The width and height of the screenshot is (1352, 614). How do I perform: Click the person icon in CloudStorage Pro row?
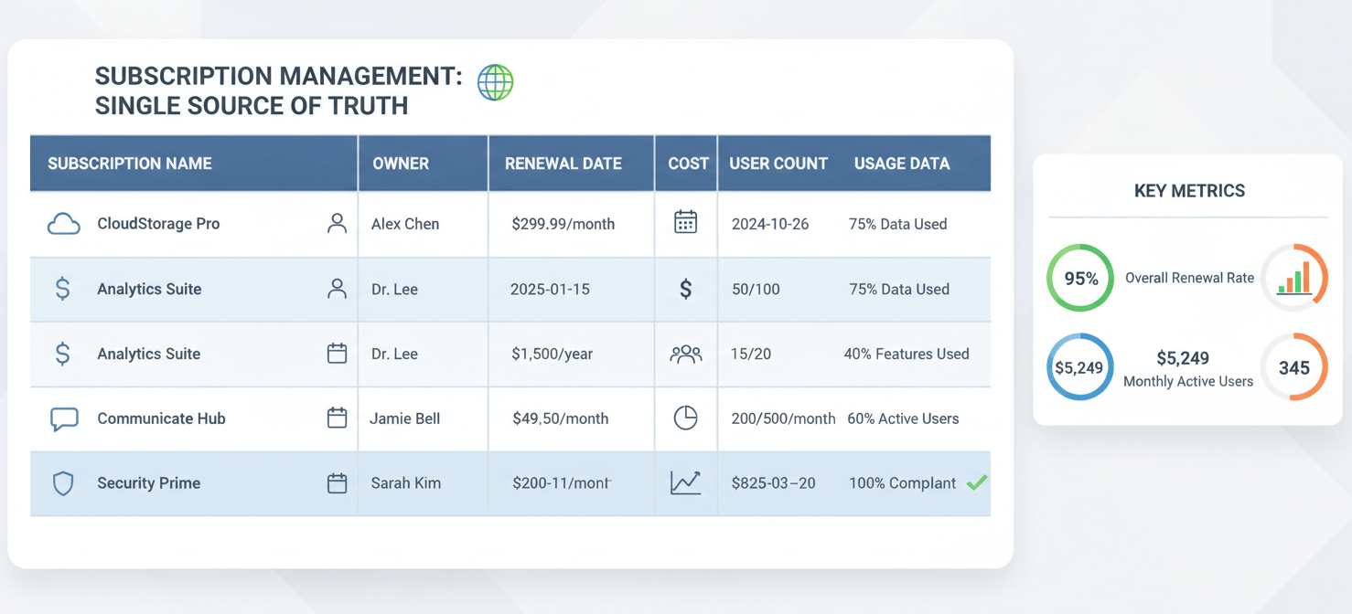pos(337,224)
